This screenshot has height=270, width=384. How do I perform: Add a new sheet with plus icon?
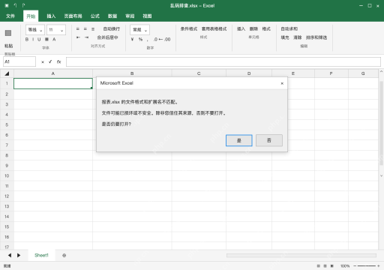point(64,256)
